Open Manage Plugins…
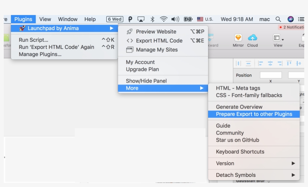This screenshot has width=308, height=187. click(x=64, y=54)
